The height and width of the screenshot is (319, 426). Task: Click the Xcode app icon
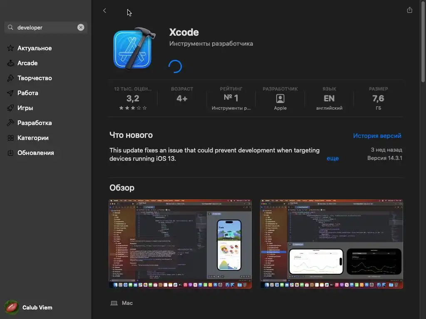pos(134,49)
